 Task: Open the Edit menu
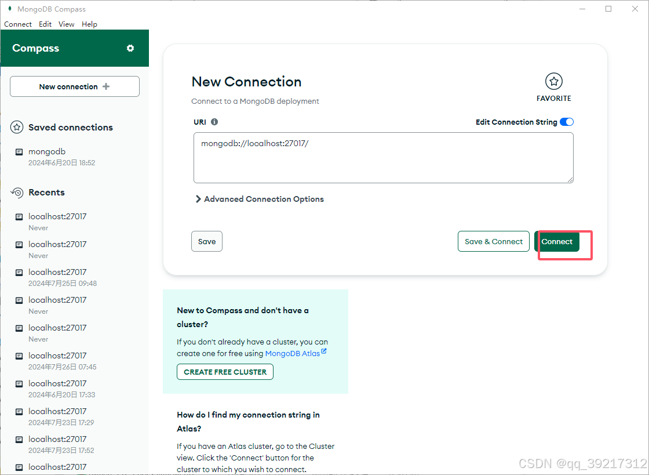[45, 24]
